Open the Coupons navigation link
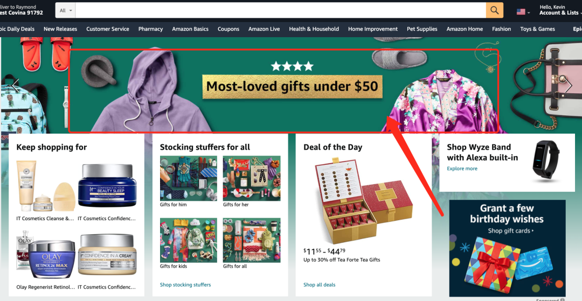The height and width of the screenshot is (301, 582). (228, 29)
